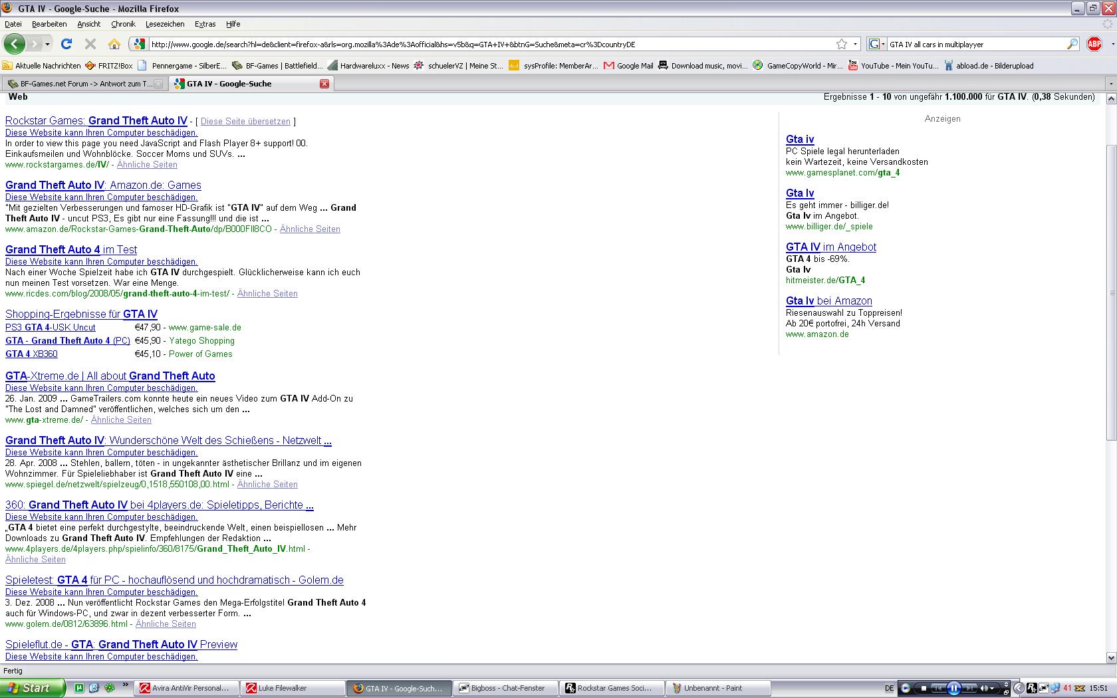Open the Chronik menu
1117x698 pixels.
tap(123, 24)
